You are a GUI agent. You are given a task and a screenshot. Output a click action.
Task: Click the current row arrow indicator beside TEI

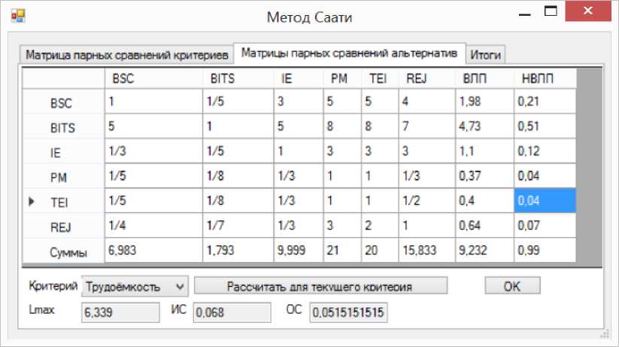(x=32, y=202)
